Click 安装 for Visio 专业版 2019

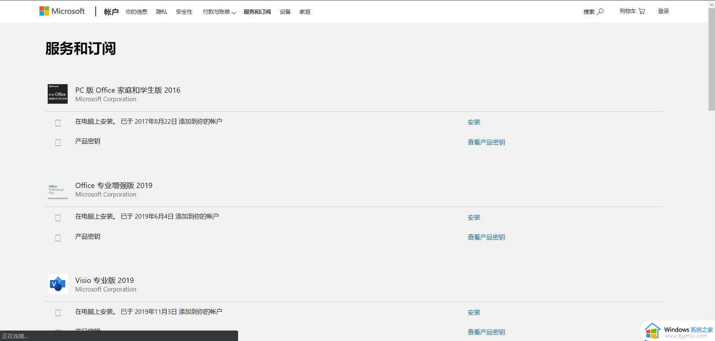(474, 312)
